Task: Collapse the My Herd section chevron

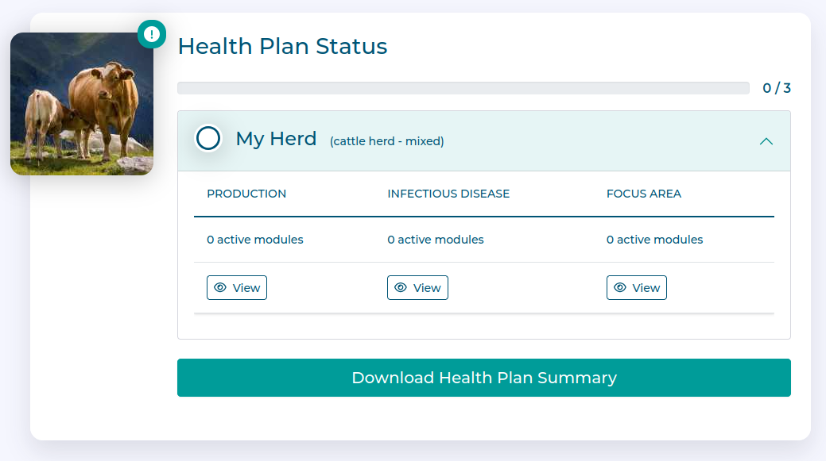Action: tap(766, 141)
